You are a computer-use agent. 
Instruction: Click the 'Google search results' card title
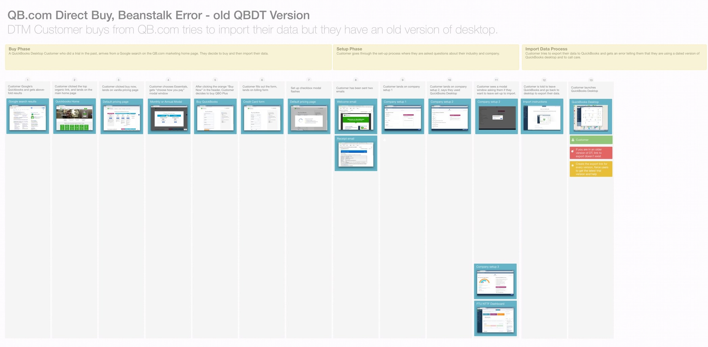(23, 101)
